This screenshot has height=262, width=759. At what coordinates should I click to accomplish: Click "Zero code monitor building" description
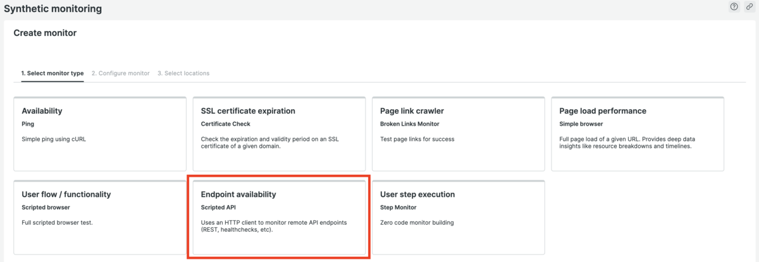pyautogui.click(x=417, y=222)
